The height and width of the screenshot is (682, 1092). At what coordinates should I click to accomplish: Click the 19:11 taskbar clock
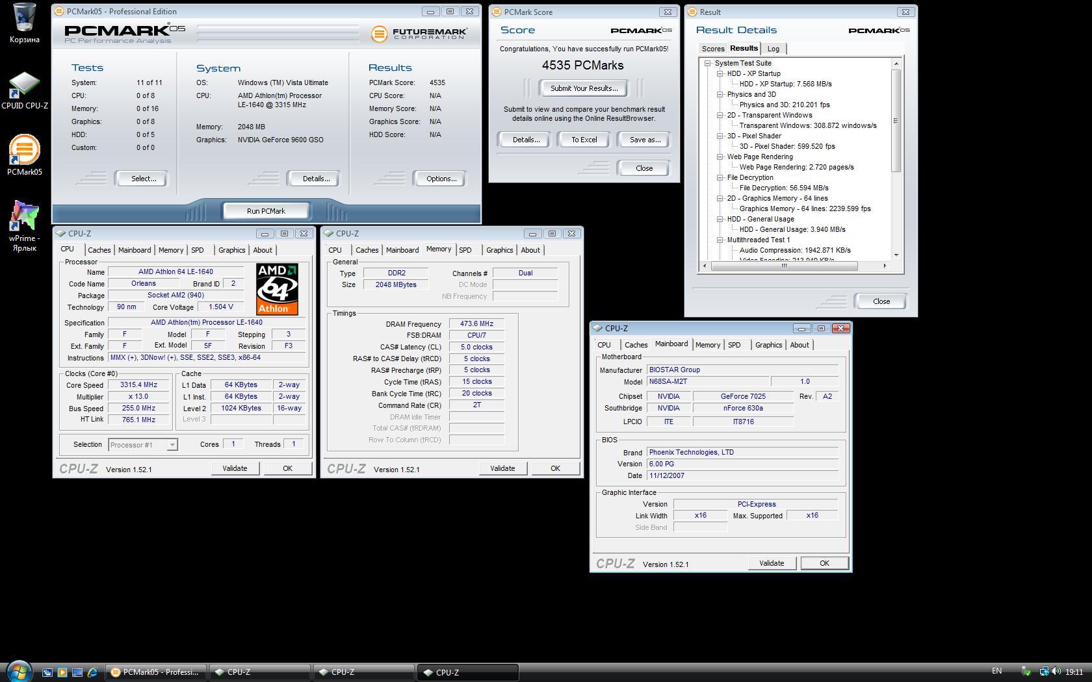click(x=1074, y=672)
